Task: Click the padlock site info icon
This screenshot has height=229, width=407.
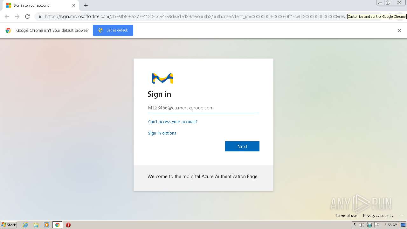Action: pos(40,17)
